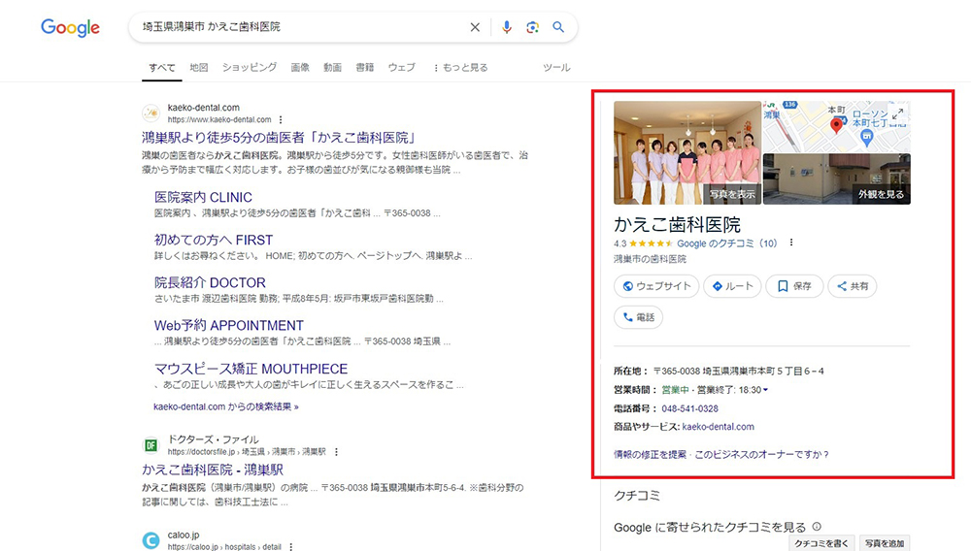Switch to the 地図 tab
The width and height of the screenshot is (971, 551).
click(199, 68)
